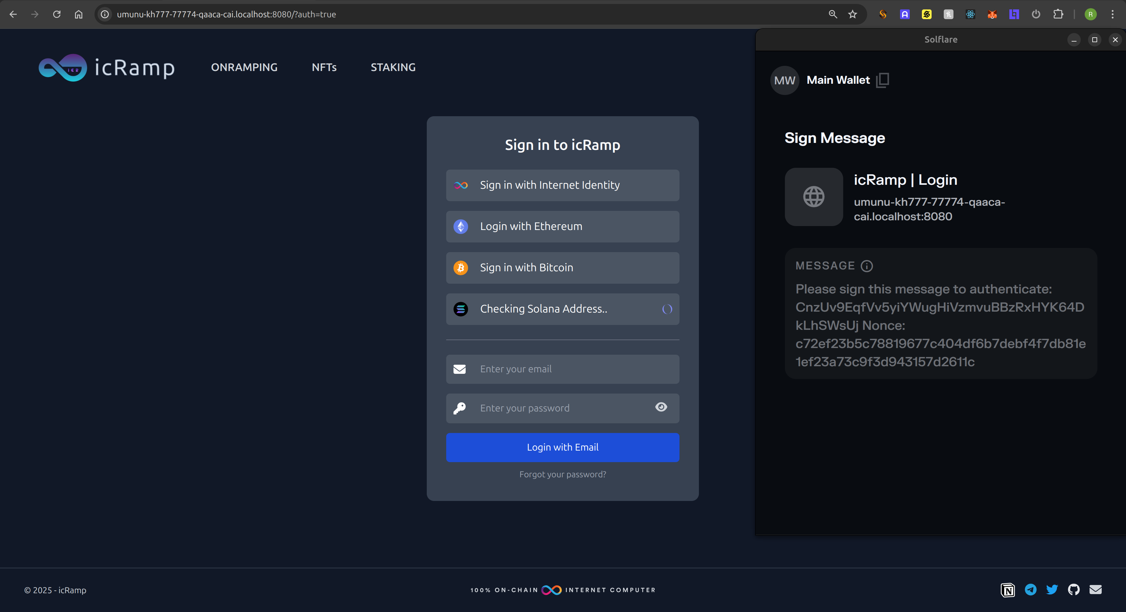1126x612 pixels.
Task: Open the browser extensions puzzle menu
Action: [x=1058, y=14]
